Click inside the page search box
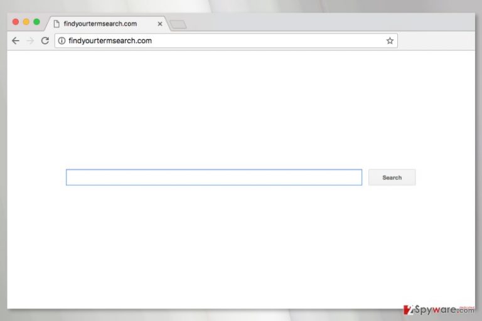Image resolution: width=482 pixels, height=321 pixels. click(214, 177)
